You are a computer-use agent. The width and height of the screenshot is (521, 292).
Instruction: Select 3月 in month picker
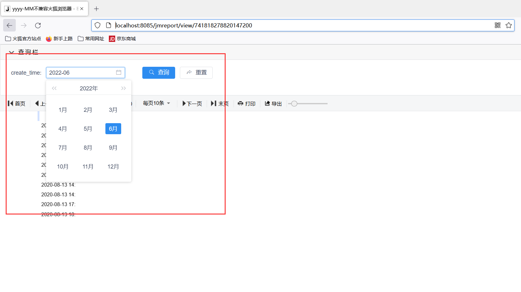pyautogui.click(x=113, y=110)
